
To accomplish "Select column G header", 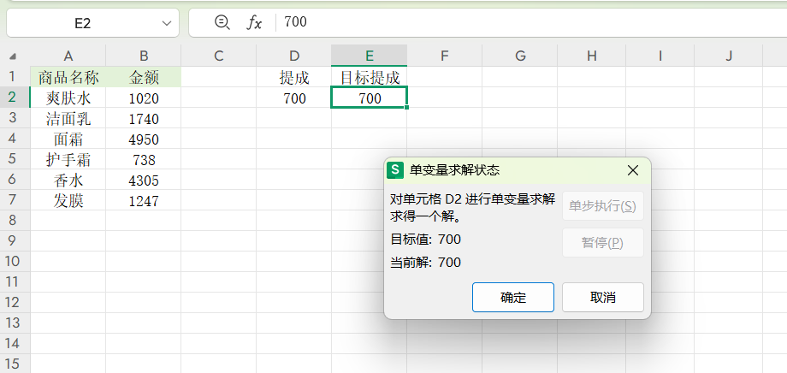I will click(x=520, y=56).
